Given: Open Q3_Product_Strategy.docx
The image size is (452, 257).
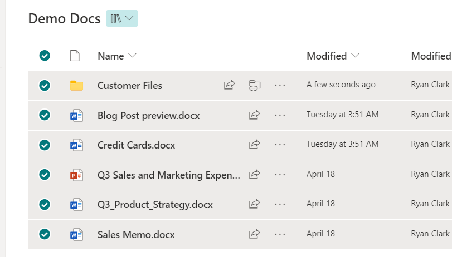Looking at the screenshot, I should (155, 205).
